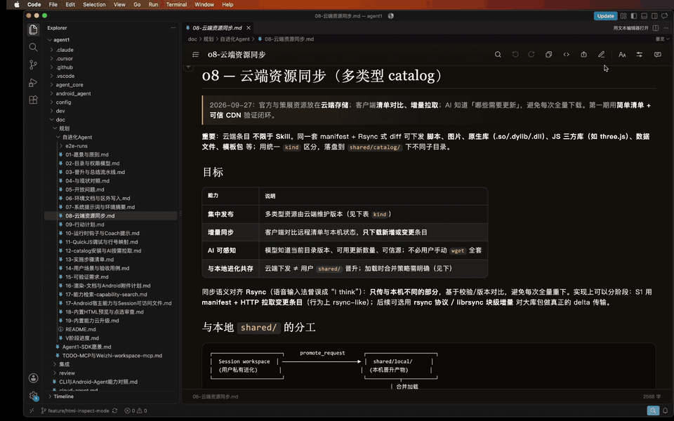Close the 08-云端资源同步.md tab
Image resolution: width=674 pixels, height=421 pixels.
[x=249, y=28]
